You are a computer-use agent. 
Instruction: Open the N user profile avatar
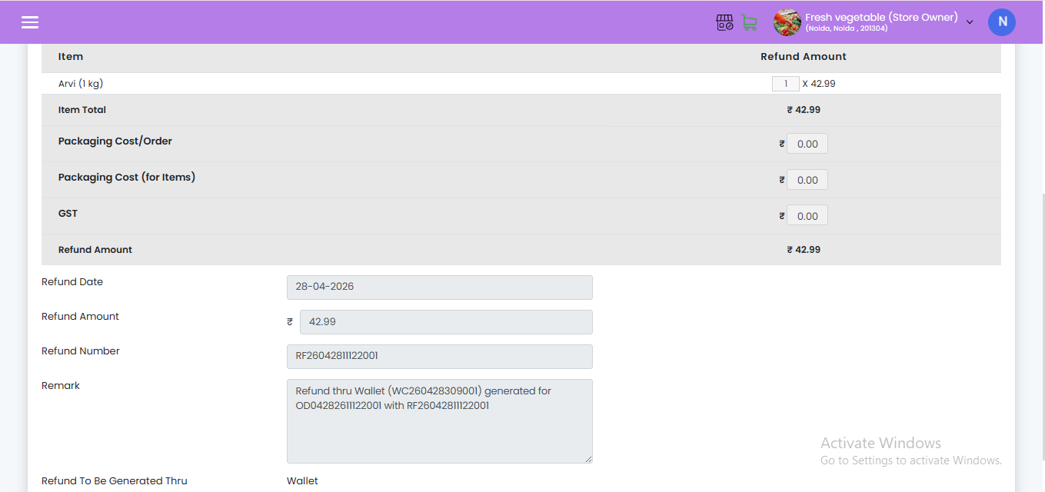pos(1002,22)
